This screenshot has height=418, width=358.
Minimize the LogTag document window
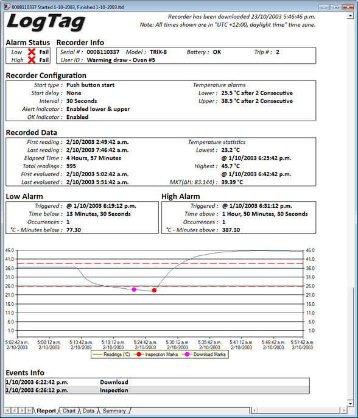point(324,7)
